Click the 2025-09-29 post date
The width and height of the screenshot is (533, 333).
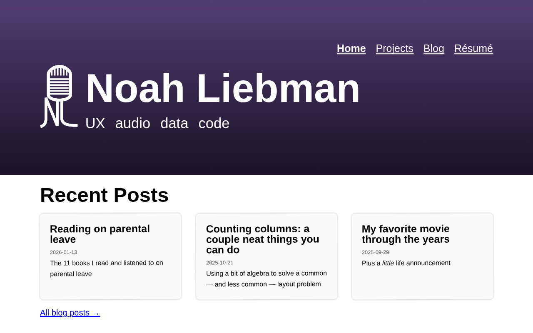375,252
